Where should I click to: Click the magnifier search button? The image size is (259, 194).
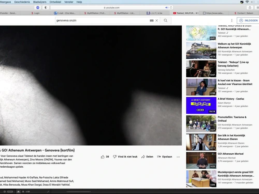(166, 20)
